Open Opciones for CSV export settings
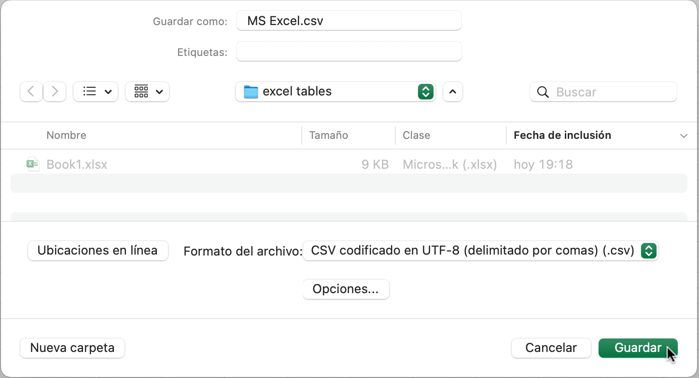Viewport: 699px width, 378px height. (346, 289)
